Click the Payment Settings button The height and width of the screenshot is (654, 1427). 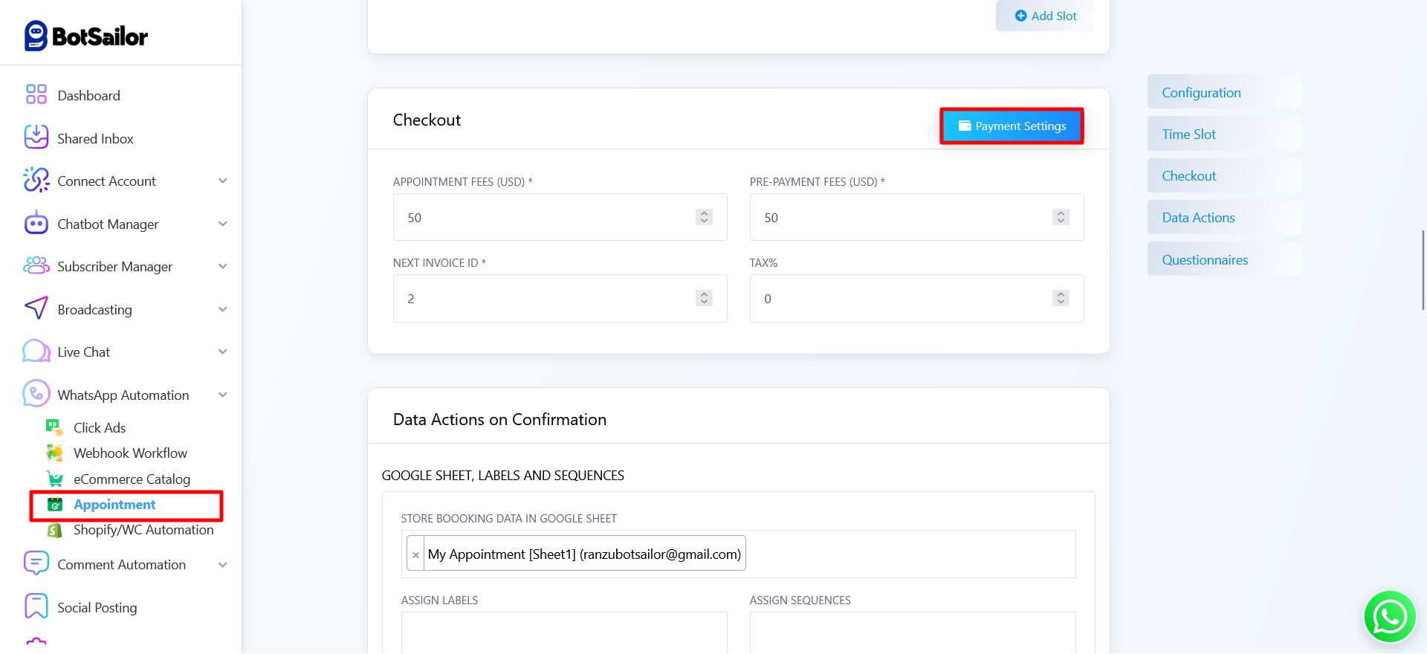1012,126
